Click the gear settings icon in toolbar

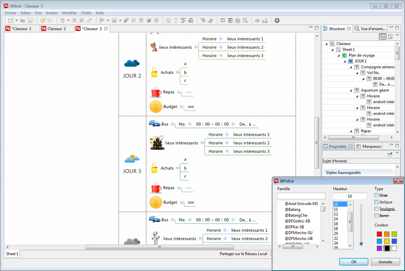pos(277,20)
